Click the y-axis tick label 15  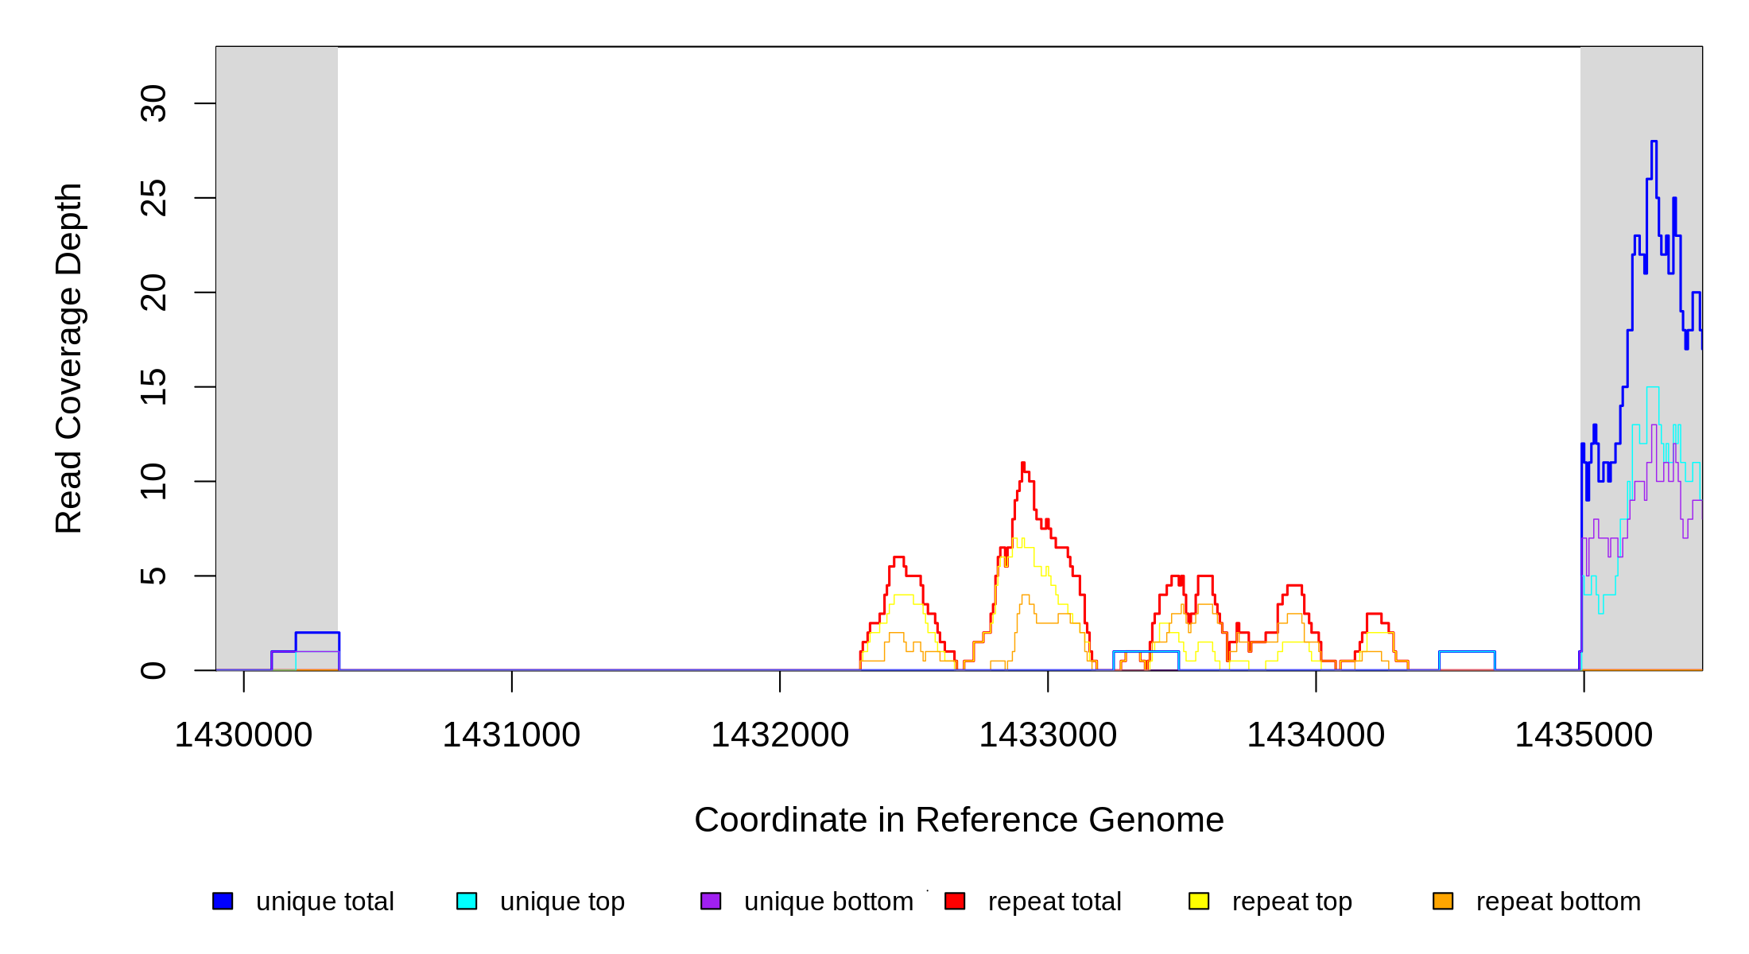pyautogui.click(x=153, y=387)
